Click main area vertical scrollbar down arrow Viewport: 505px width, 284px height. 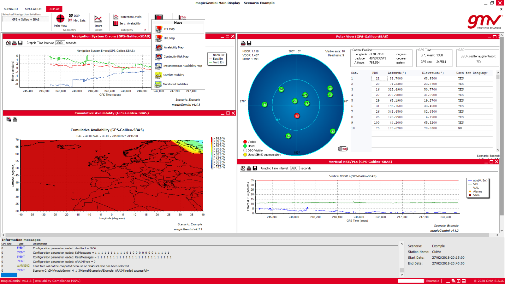(x=502, y=231)
